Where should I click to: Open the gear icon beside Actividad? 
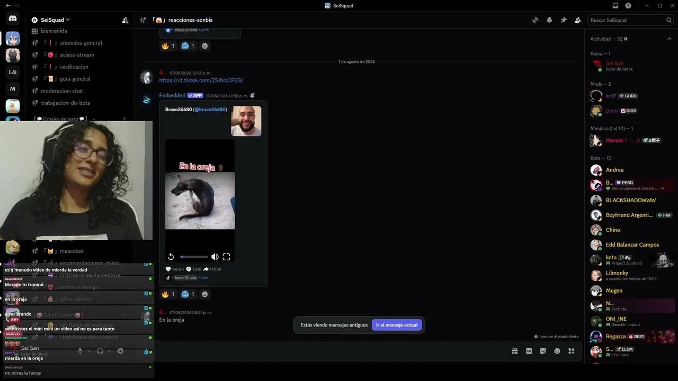pyautogui.click(x=626, y=39)
